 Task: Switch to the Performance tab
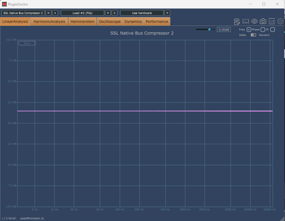pos(157,21)
